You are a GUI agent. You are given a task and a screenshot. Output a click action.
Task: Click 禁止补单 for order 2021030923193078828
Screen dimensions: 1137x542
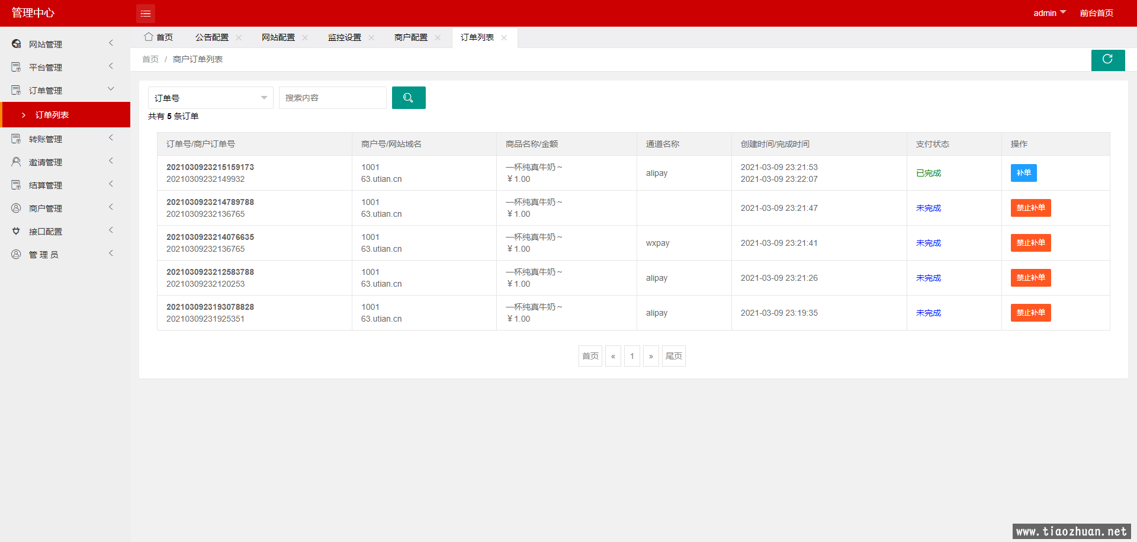(x=1030, y=313)
